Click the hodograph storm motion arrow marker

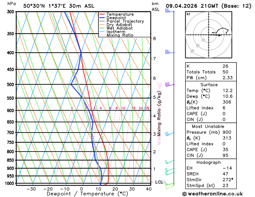point(220,35)
